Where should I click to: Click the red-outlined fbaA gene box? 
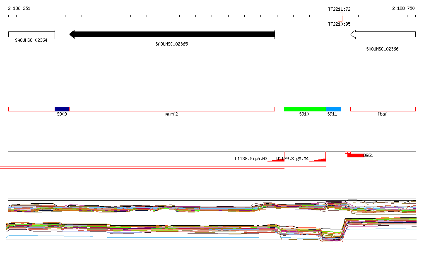coord(383,109)
